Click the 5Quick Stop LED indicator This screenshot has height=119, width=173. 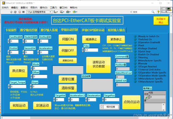point(135,51)
